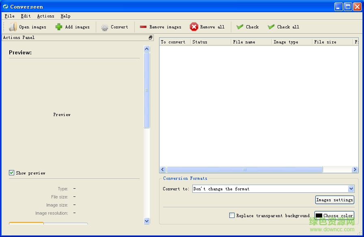Image resolution: width=364 pixels, height=237 pixels.
Task: Open the Actions menu
Action: pos(45,16)
